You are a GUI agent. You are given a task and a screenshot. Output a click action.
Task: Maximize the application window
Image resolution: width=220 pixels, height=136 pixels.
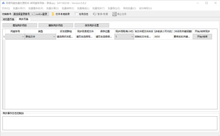click(206, 3)
